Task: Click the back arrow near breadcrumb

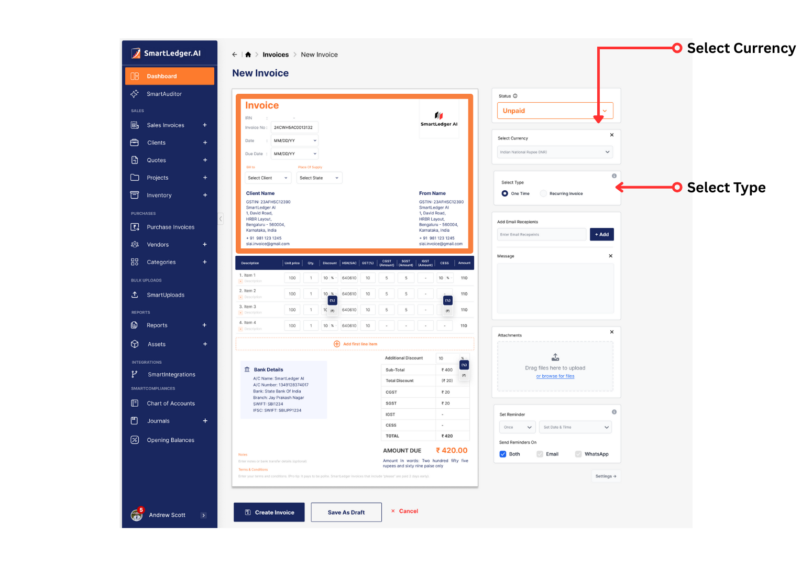Action: [x=235, y=55]
